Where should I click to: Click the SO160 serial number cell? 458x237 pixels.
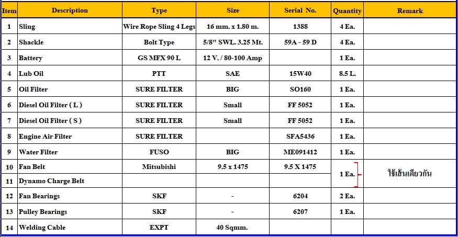(x=300, y=89)
